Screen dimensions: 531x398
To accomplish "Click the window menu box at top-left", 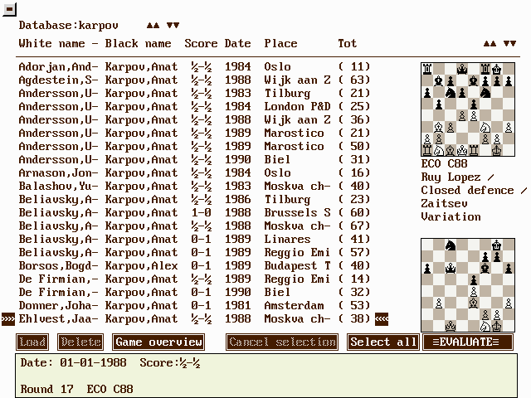I will pyautogui.click(x=9, y=8).
